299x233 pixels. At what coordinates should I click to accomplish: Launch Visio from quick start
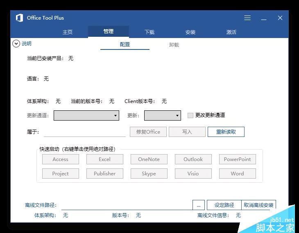coord(193,173)
